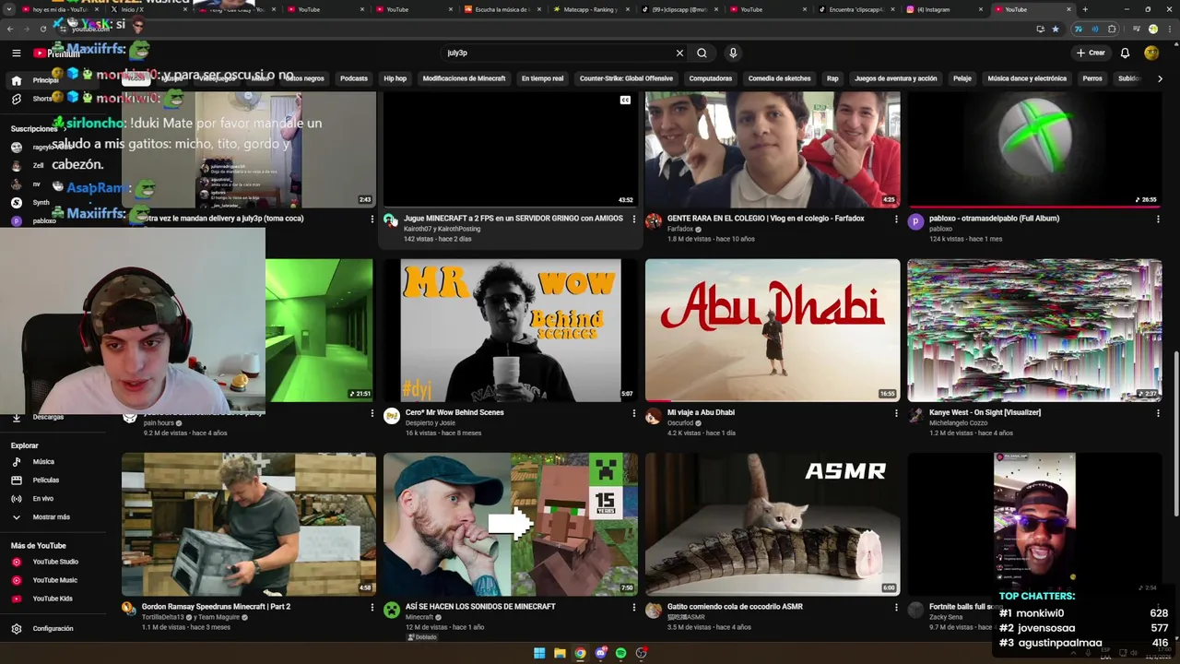Play the Gatito ASMR cat thumbnail
1180x664 pixels.
pyautogui.click(x=773, y=524)
